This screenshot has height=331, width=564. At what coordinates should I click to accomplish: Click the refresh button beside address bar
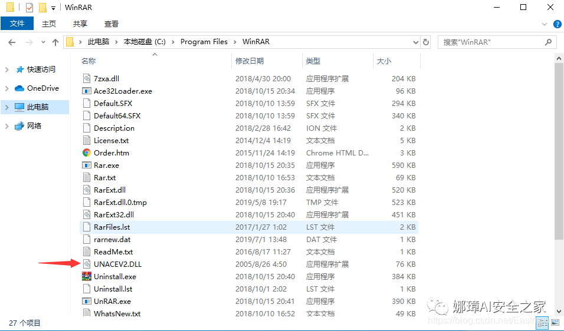point(426,42)
